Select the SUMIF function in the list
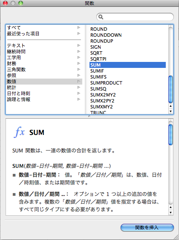Image resolution: width=179 pixels, height=240 pixels. [127, 71]
